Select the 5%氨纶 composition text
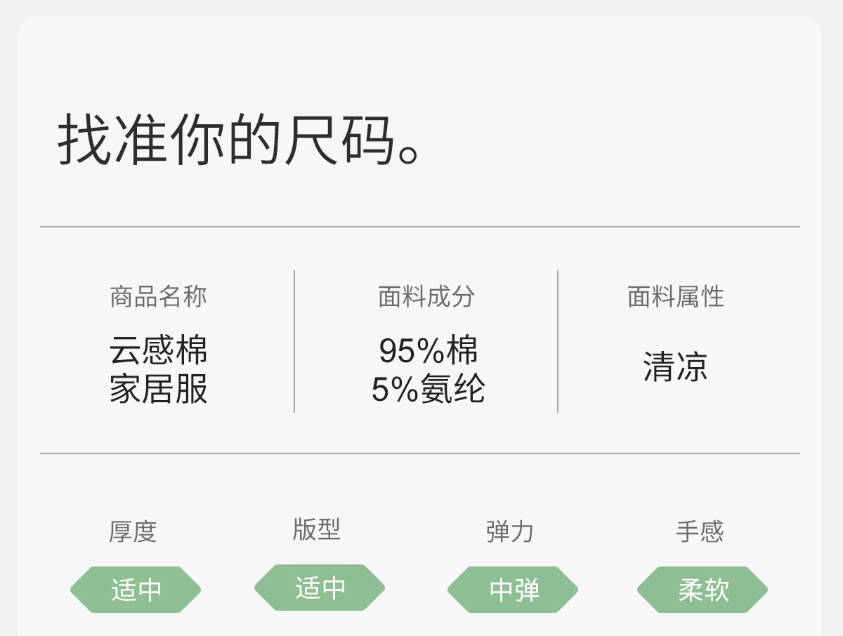Image resolution: width=843 pixels, height=636 pixels. pos(428,390)
